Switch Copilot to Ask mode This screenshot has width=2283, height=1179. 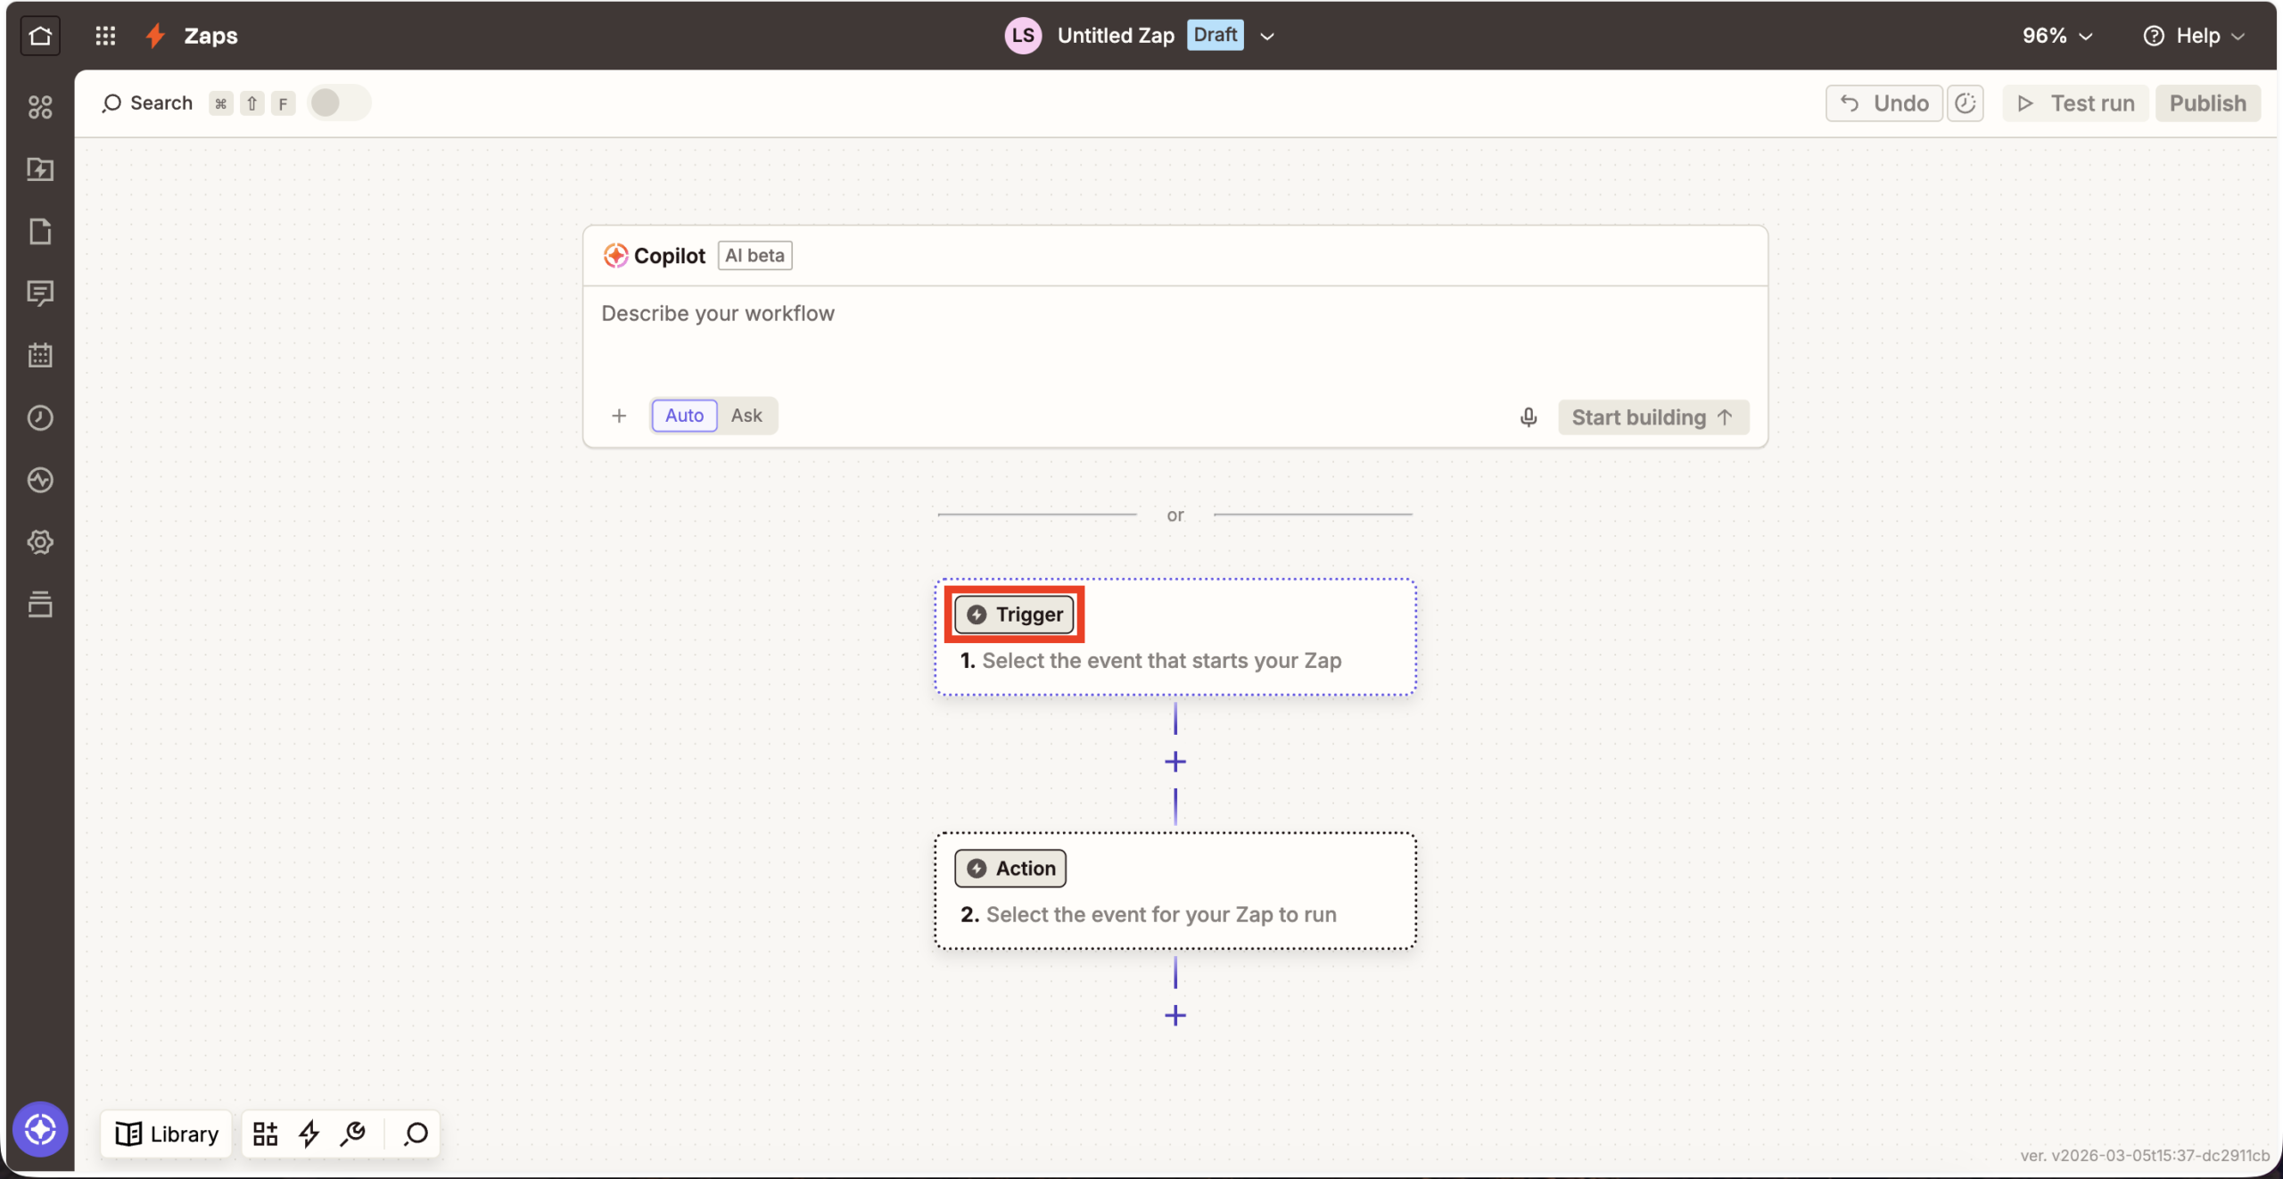(746, 416)
